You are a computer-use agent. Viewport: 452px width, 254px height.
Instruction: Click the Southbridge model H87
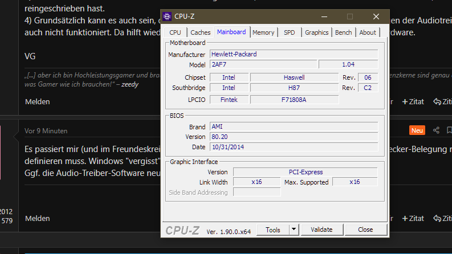click(x=294, y=88)
